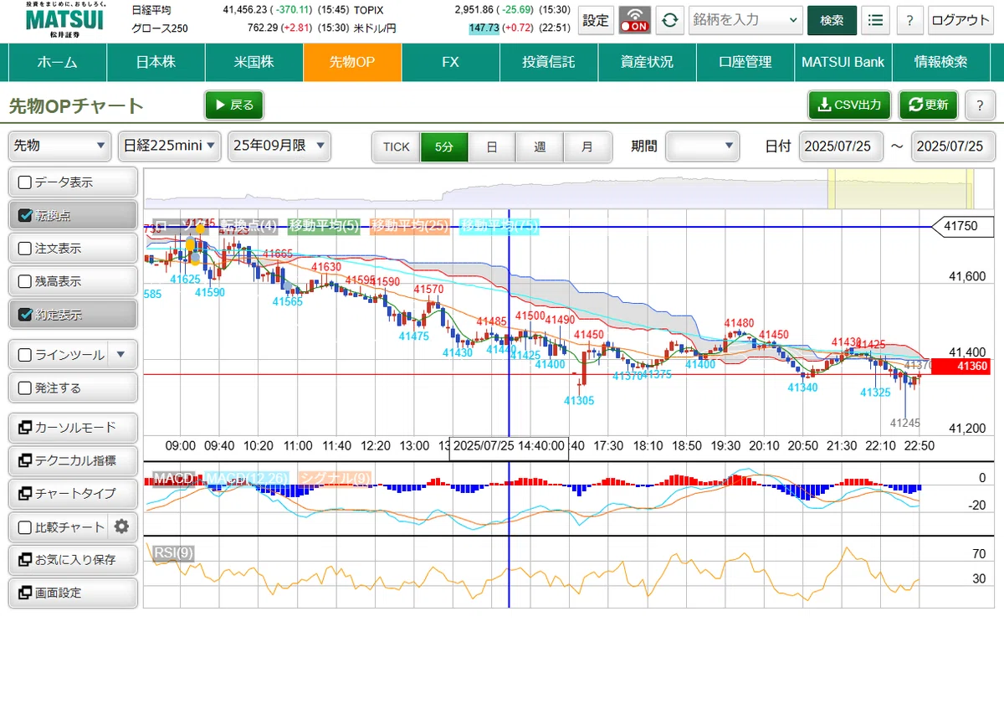Enable the ラインツール checkbox
This screenshot has width=1004, height=724.
pyautogui.click(x=25, y=355)
